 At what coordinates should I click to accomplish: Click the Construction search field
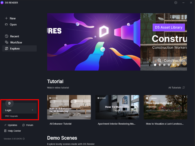point(170,60)
